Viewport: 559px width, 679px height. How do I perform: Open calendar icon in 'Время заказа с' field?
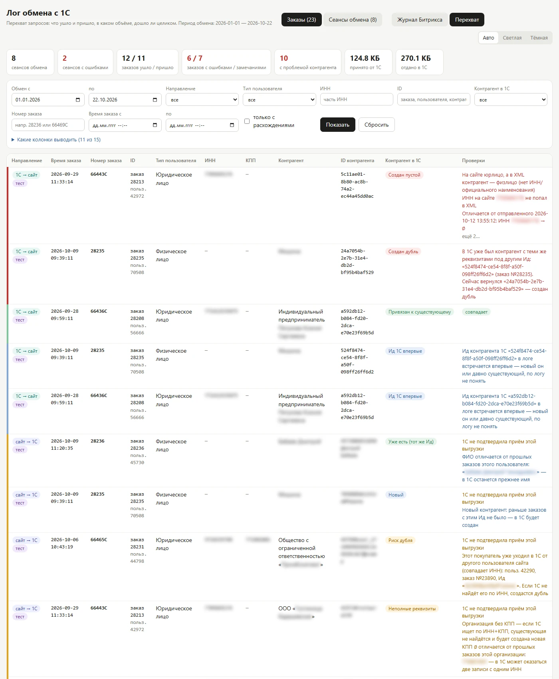[155, 125]
